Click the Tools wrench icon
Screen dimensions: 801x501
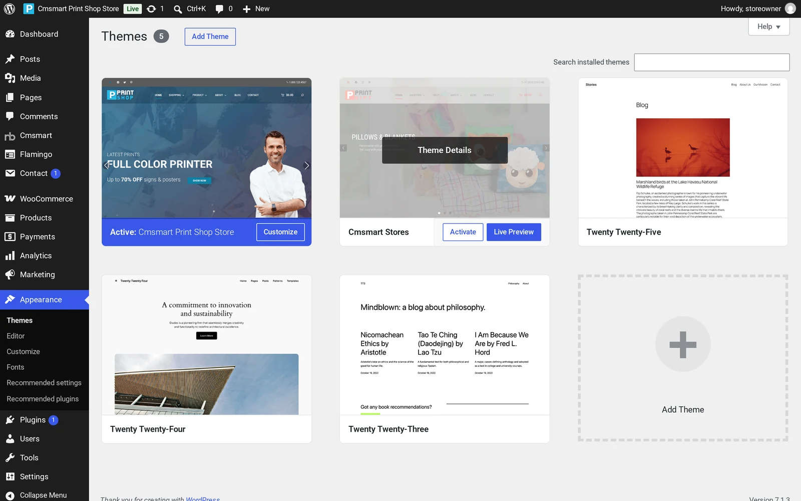point(10,458)
